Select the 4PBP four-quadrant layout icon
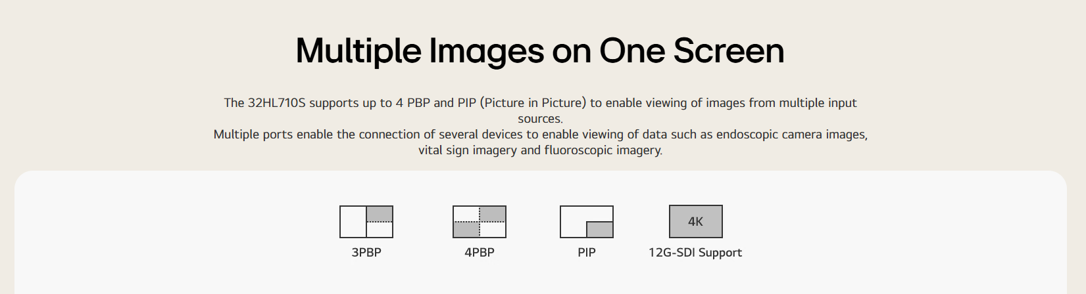 [480, 222]
